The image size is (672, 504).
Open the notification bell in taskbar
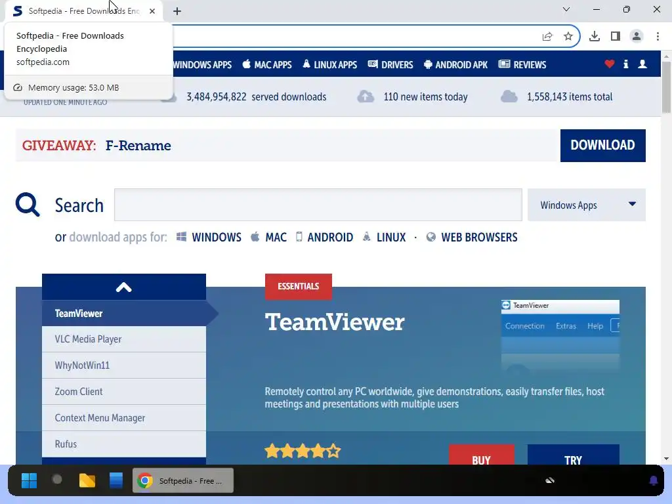click(653, 480)
